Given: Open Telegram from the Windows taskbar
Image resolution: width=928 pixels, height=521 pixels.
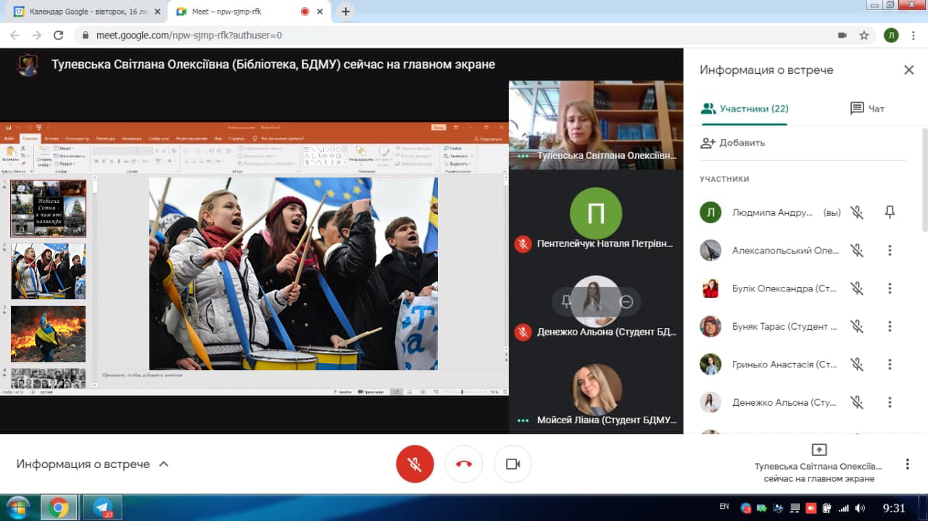Looking at the screenshot, I should pyautogui.click(x=102, y=507).
